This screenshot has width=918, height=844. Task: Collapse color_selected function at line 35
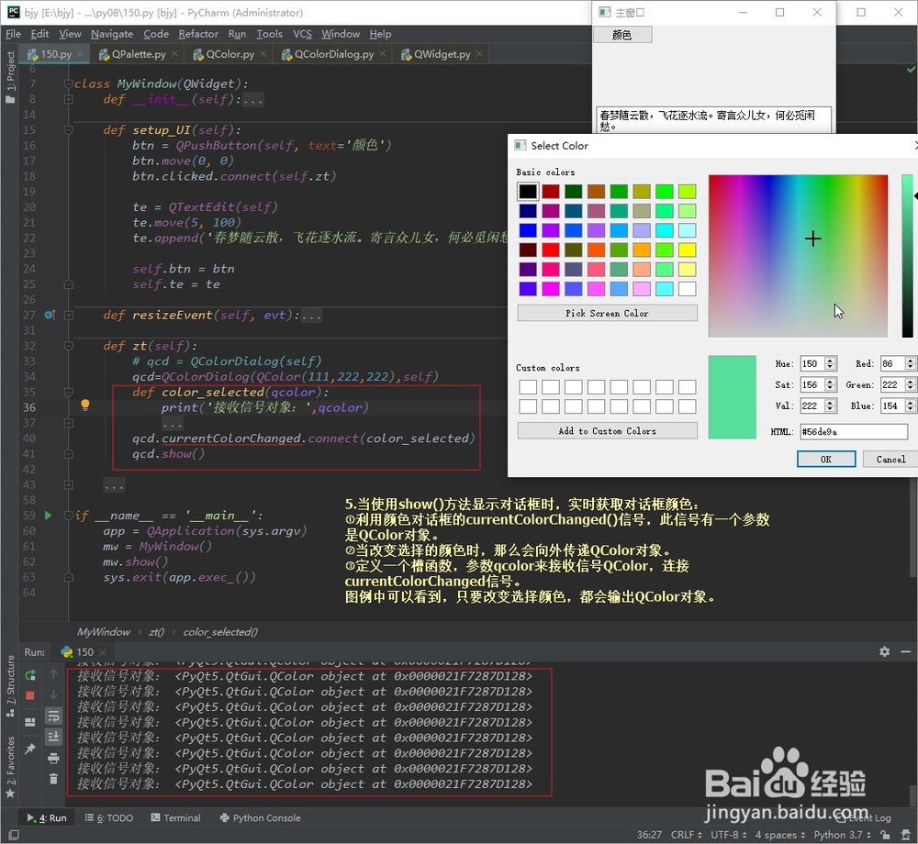(x=69, y=392)
